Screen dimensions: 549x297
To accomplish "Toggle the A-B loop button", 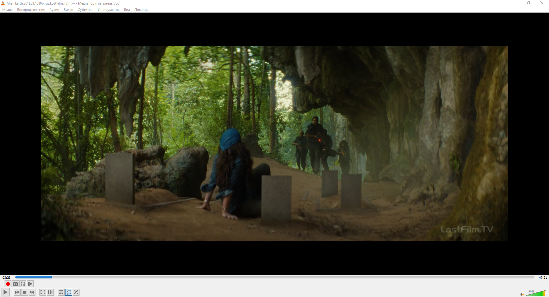I will [23, 284].
